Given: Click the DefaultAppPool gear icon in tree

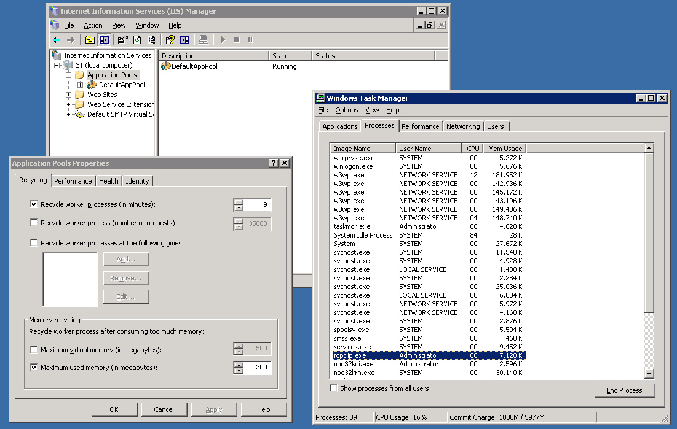Looking at the screenshot, I should pos(92,85).
